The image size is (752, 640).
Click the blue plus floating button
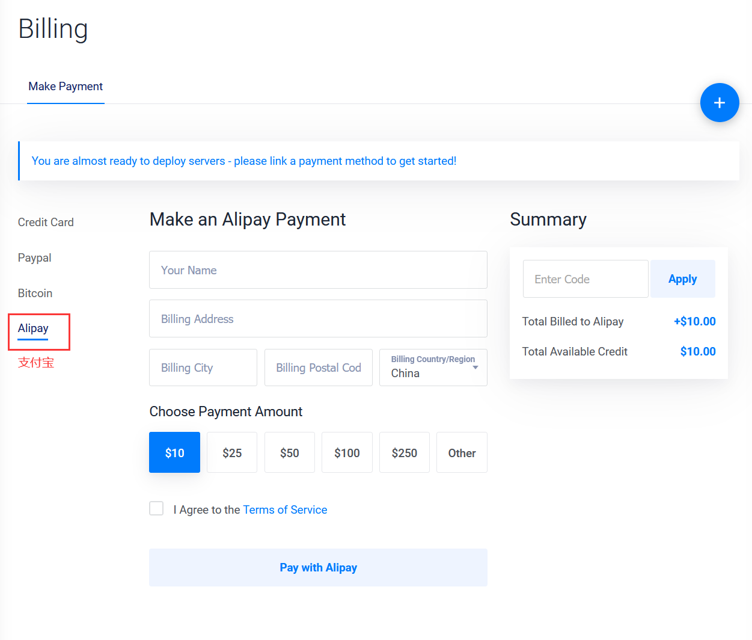tap(720, 103)
